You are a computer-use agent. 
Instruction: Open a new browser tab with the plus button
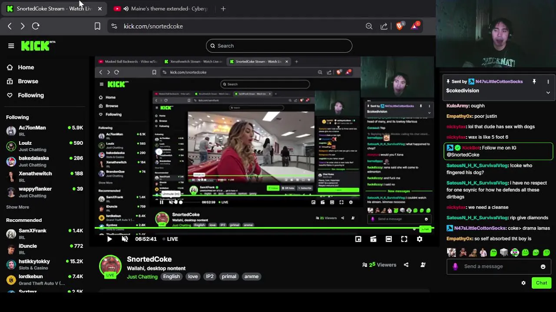pyautogui.click(x=223, y=8)
